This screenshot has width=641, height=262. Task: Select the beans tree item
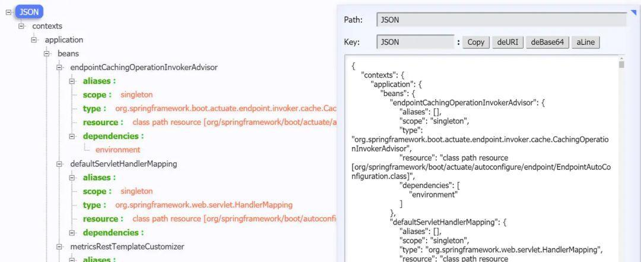click(x=68, y=53)
